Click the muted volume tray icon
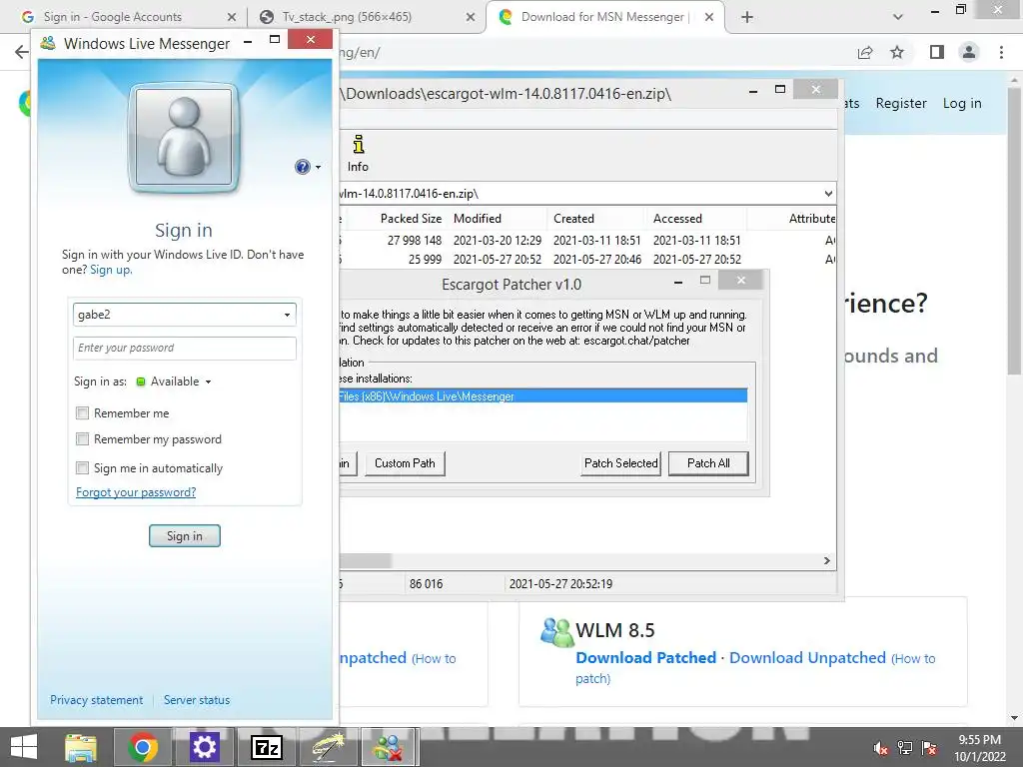Screen dimensions: 1023x767 [881, 748]
